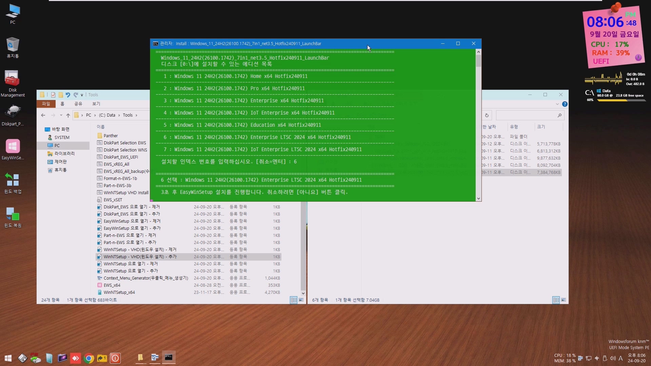Click the search magnifier in right explorer
The height and width of the screenshot is (366, 651).
pyautogui.click(x=559, y=115)
